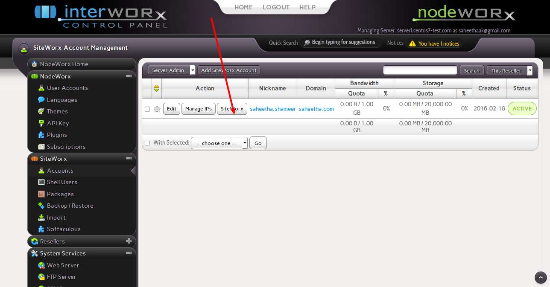This screenshot has height=287, width=550.
Task: Focus the Quick Search suggestions field
Action: tap(342, 43)
